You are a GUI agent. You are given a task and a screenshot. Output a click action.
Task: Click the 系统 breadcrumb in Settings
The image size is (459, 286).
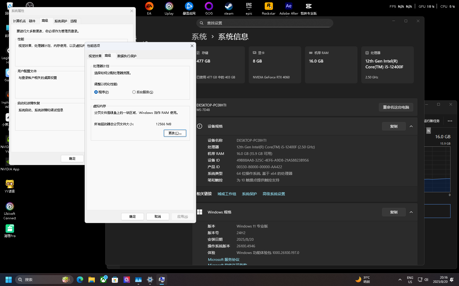(199, 37)
